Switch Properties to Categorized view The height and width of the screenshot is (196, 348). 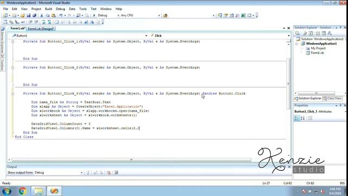pos(297,118)
